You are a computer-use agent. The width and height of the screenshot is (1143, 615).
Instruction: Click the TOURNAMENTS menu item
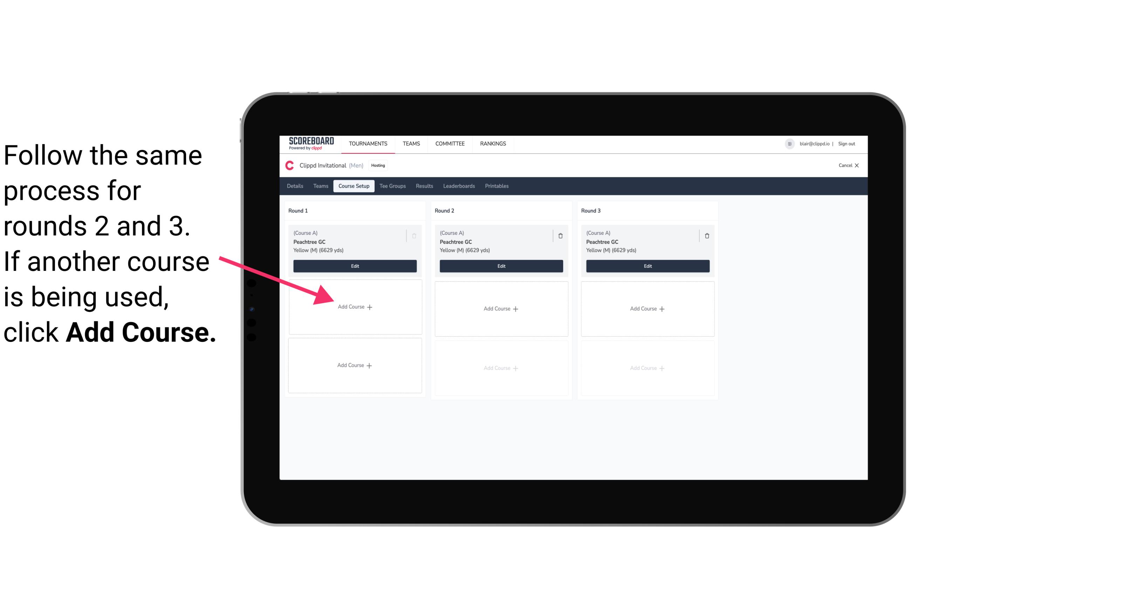pos(368,143)
